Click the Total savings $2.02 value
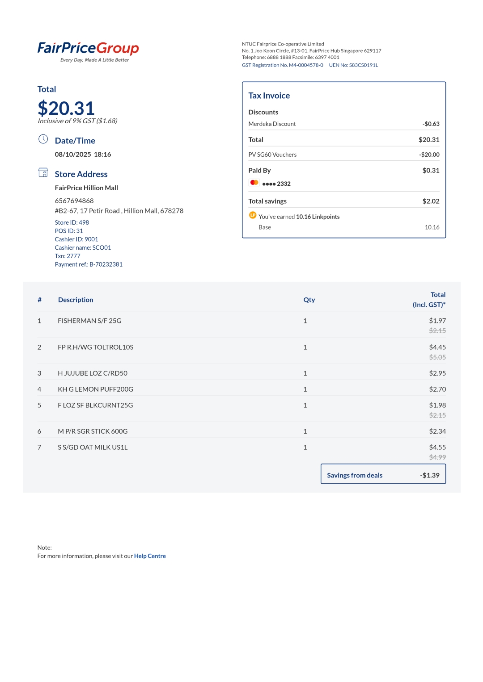Image resolution: width=483 pixels, height=682 pixels. click(x=431, y=201)
